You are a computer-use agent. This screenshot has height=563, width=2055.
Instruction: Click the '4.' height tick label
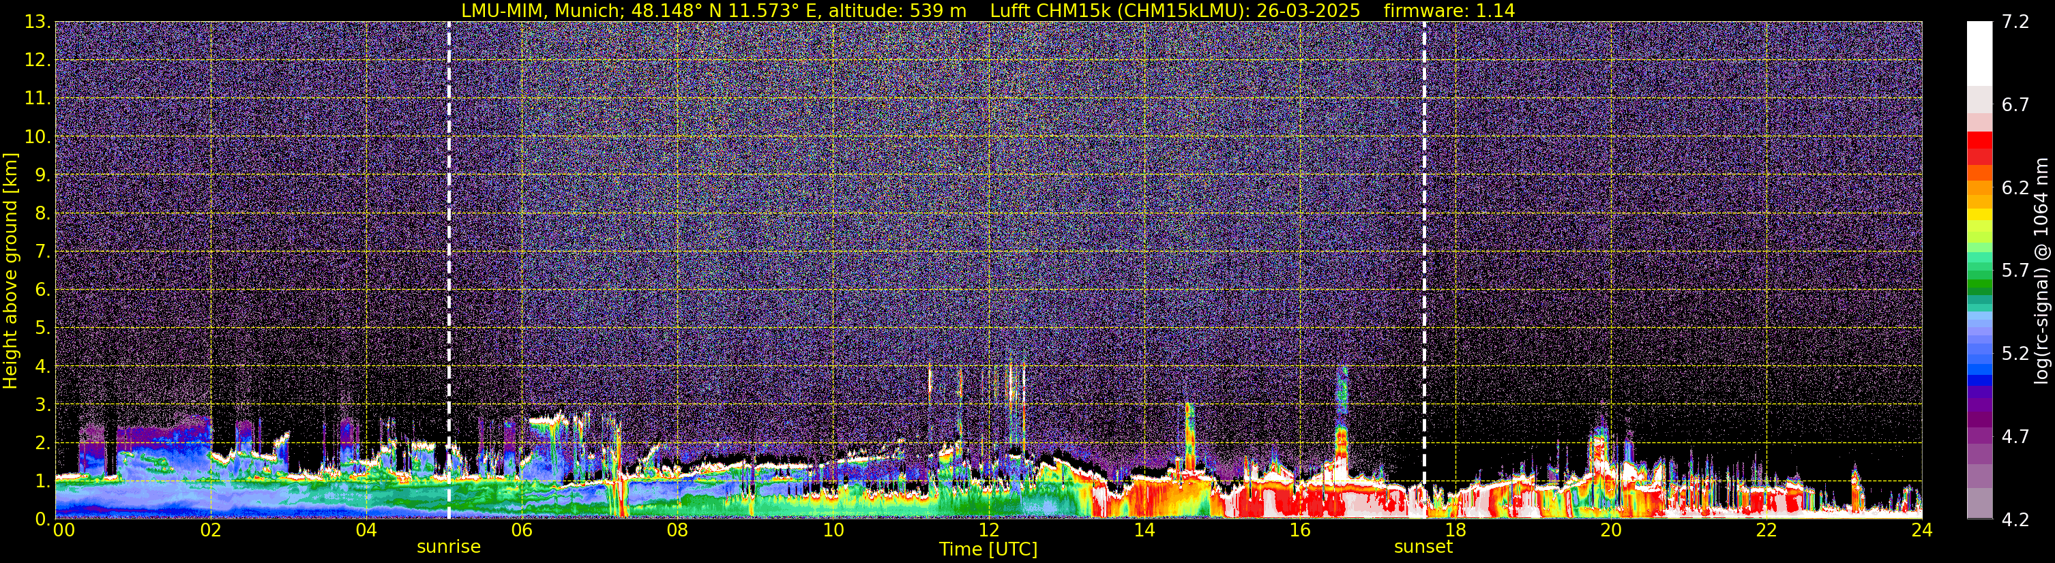coord(42,366)
